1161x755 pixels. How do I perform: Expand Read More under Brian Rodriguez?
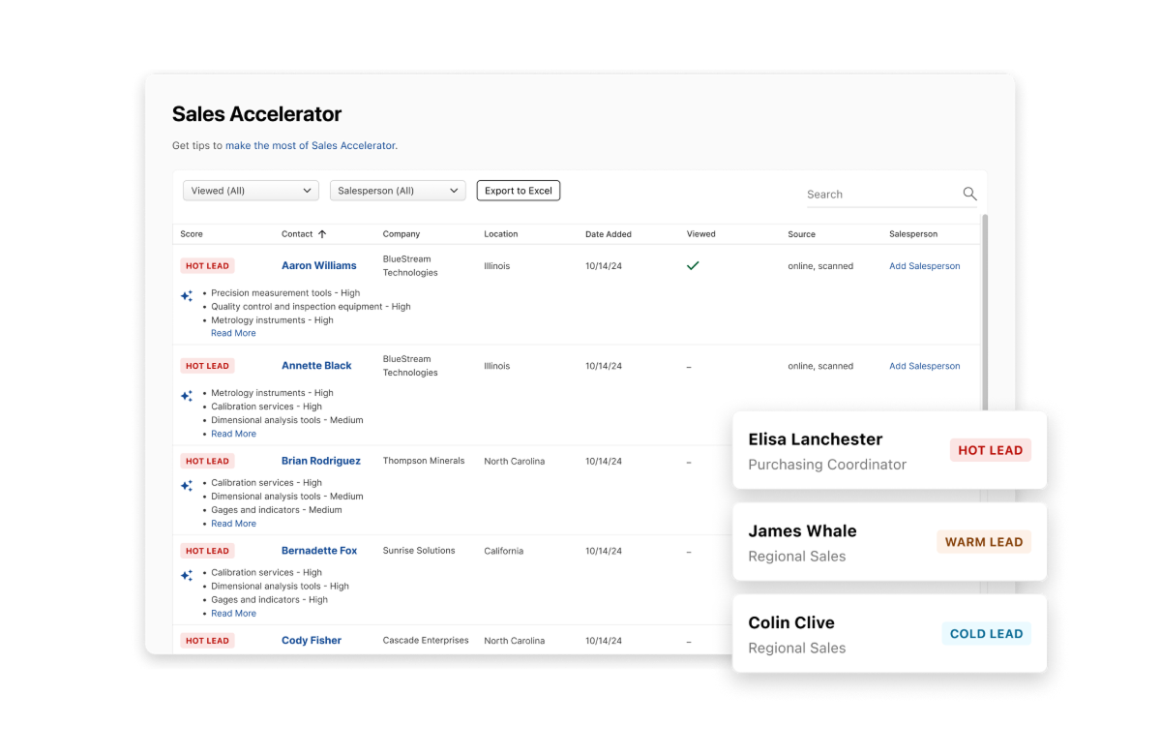point(233,524)
